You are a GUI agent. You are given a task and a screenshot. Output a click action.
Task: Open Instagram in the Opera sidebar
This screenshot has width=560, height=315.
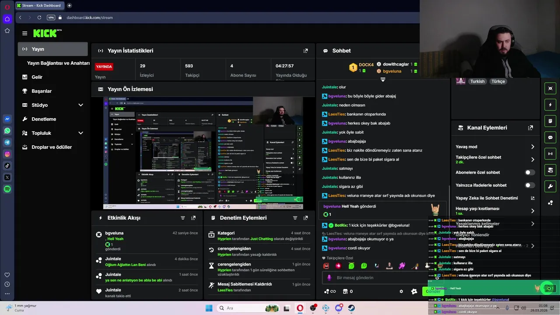tap(7, 154)
